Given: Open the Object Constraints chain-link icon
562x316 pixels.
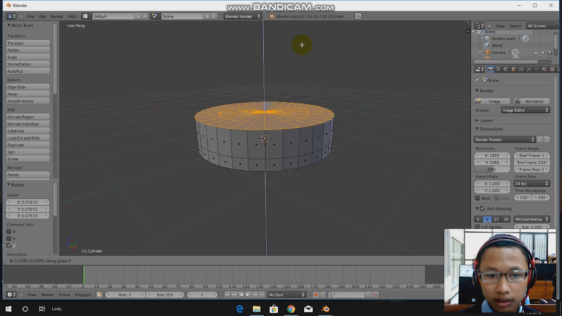Looking at the screenshot, I should click(x=521, y=69).
